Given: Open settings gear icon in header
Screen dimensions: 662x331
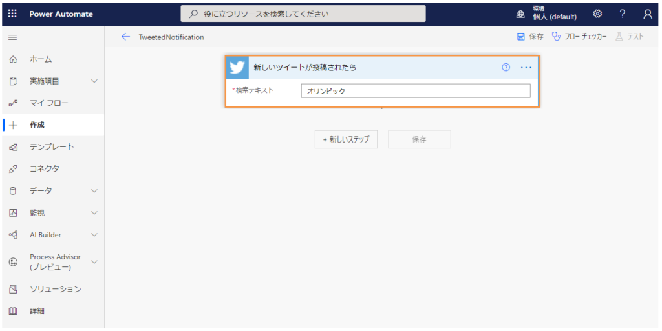Looking at the screenshot, I should [x=597, y=14].
